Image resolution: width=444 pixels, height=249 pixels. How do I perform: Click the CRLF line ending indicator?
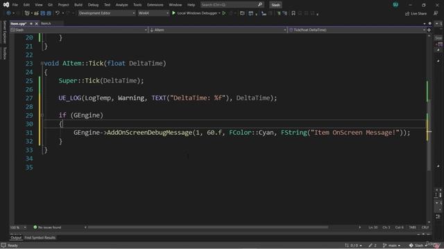425,228
